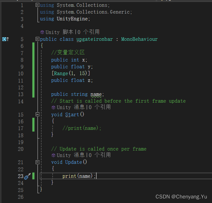Place cursor on 'public int x;'

(69, 60)
